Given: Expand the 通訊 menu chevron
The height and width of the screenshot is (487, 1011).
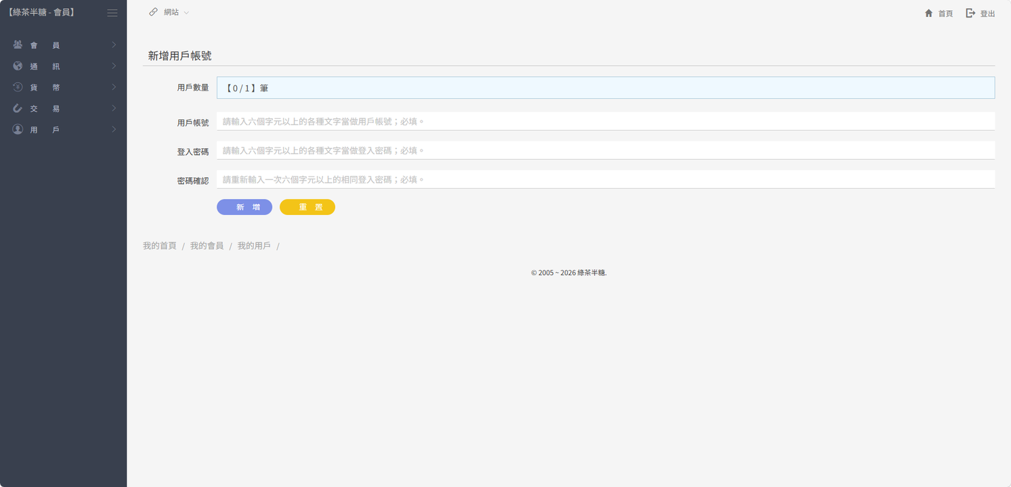Looking at the screenshot, I should click(x=114, y=66).
